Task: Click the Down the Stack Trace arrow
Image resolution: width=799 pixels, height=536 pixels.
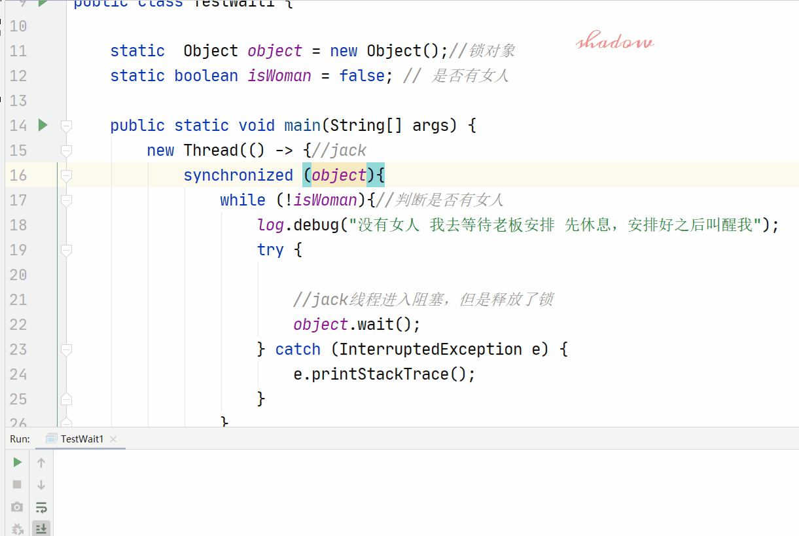Action: (x=41, y=485)
